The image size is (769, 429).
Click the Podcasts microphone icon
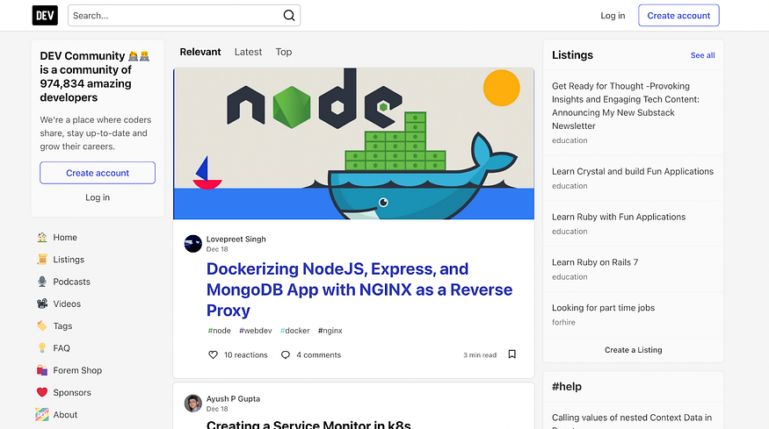(42, 282)
